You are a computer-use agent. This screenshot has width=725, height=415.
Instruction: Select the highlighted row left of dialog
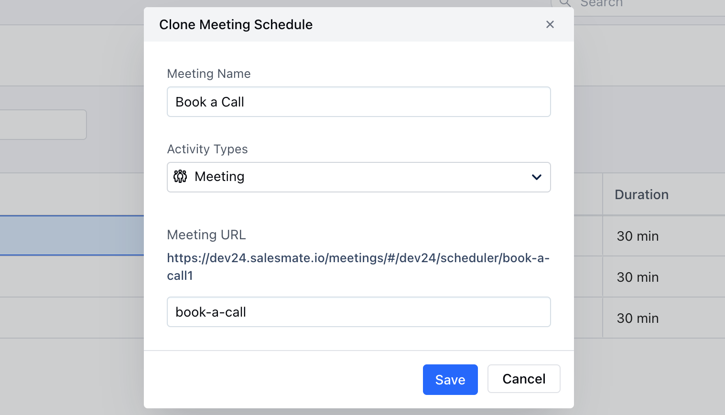coord(72,235)
